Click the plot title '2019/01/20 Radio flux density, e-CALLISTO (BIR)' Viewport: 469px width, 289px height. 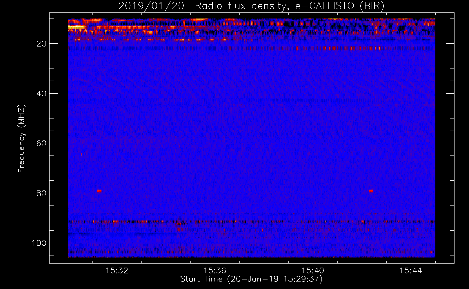click(251, 6)
